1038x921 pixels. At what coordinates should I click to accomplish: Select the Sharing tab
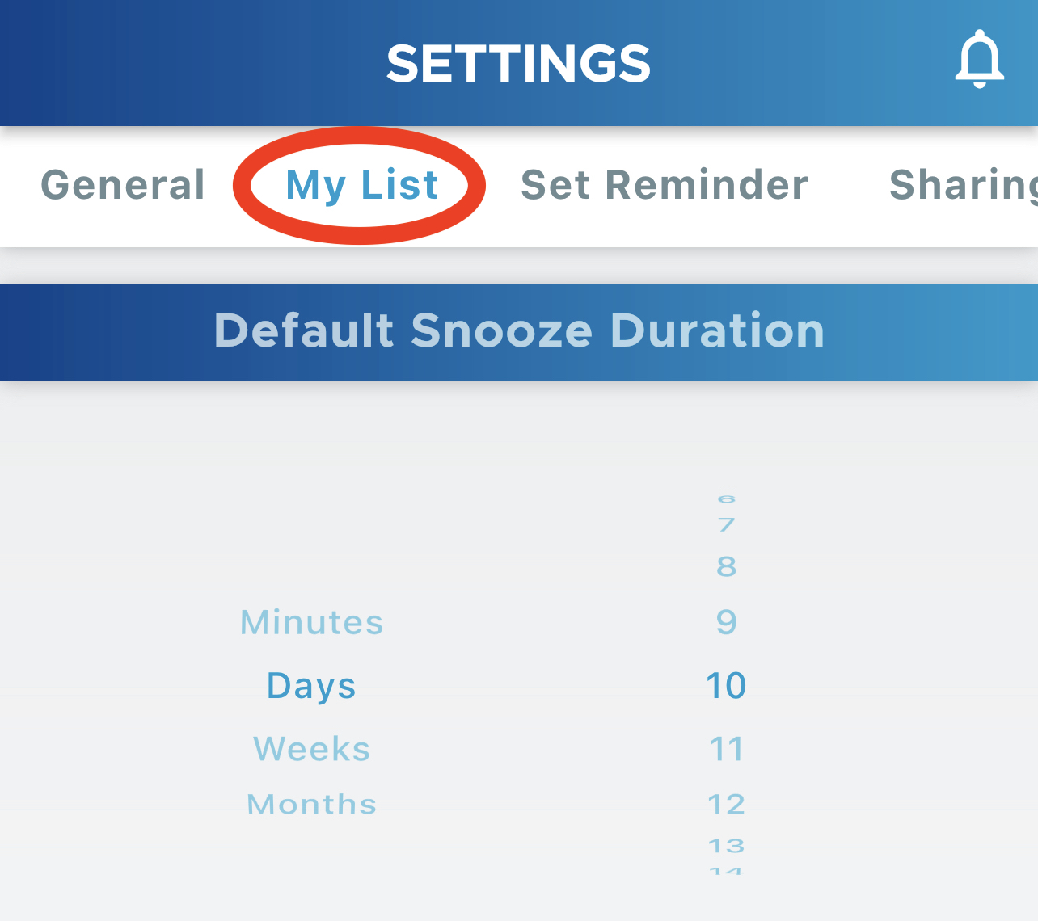962,185
